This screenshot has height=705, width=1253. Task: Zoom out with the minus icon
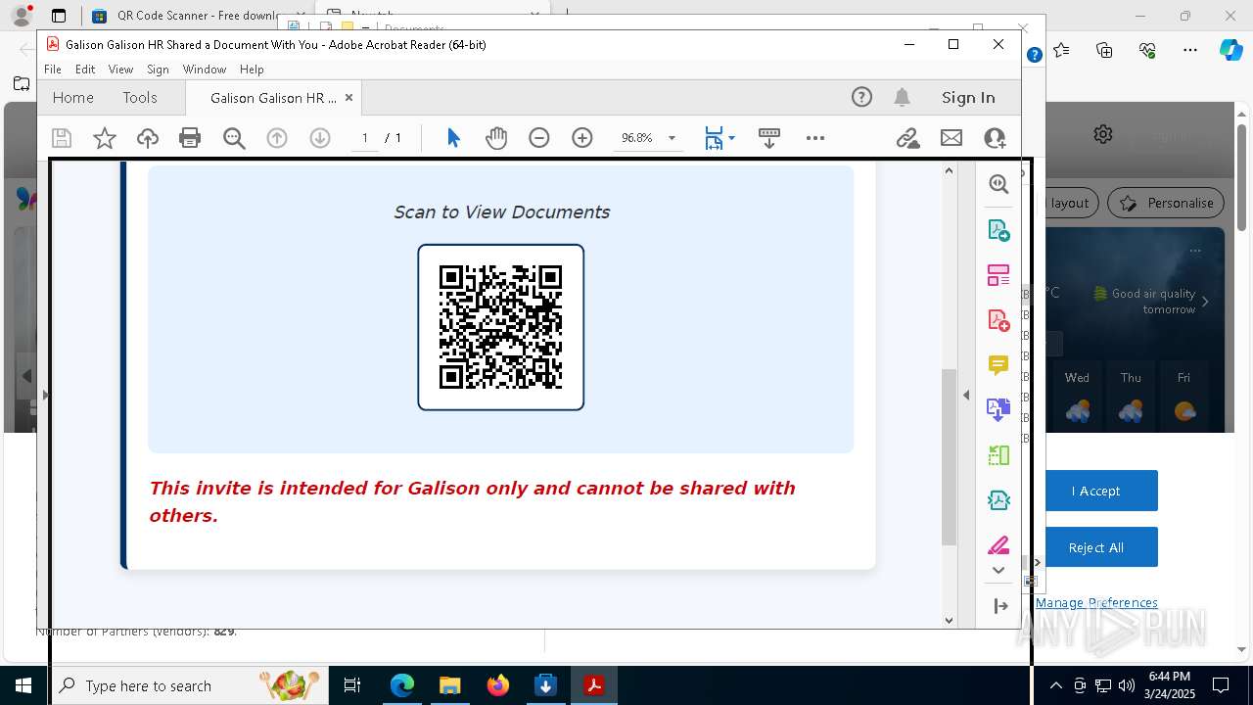(x=539, y=138)
